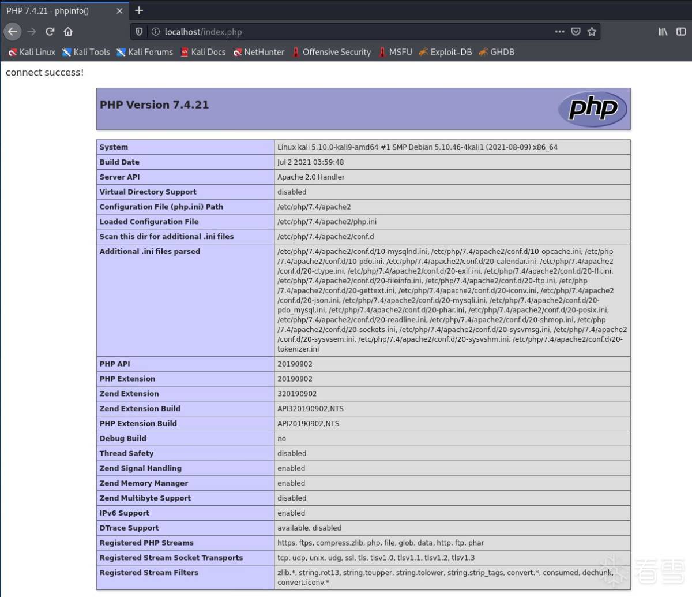692x597 pixels.
Task: Open the Kali Docs bookmark
Action: pos(203,52)
